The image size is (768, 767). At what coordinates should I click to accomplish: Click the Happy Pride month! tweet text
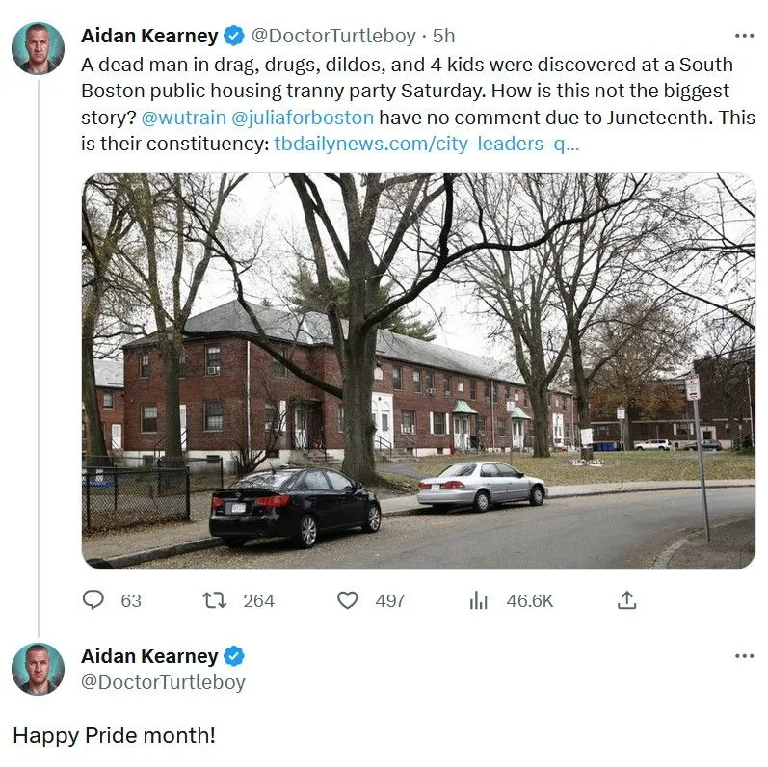[114, 735]
